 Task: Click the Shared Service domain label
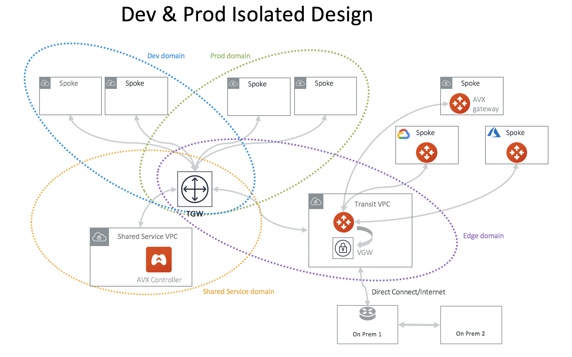pyautogui.click(x=238, y=292)
